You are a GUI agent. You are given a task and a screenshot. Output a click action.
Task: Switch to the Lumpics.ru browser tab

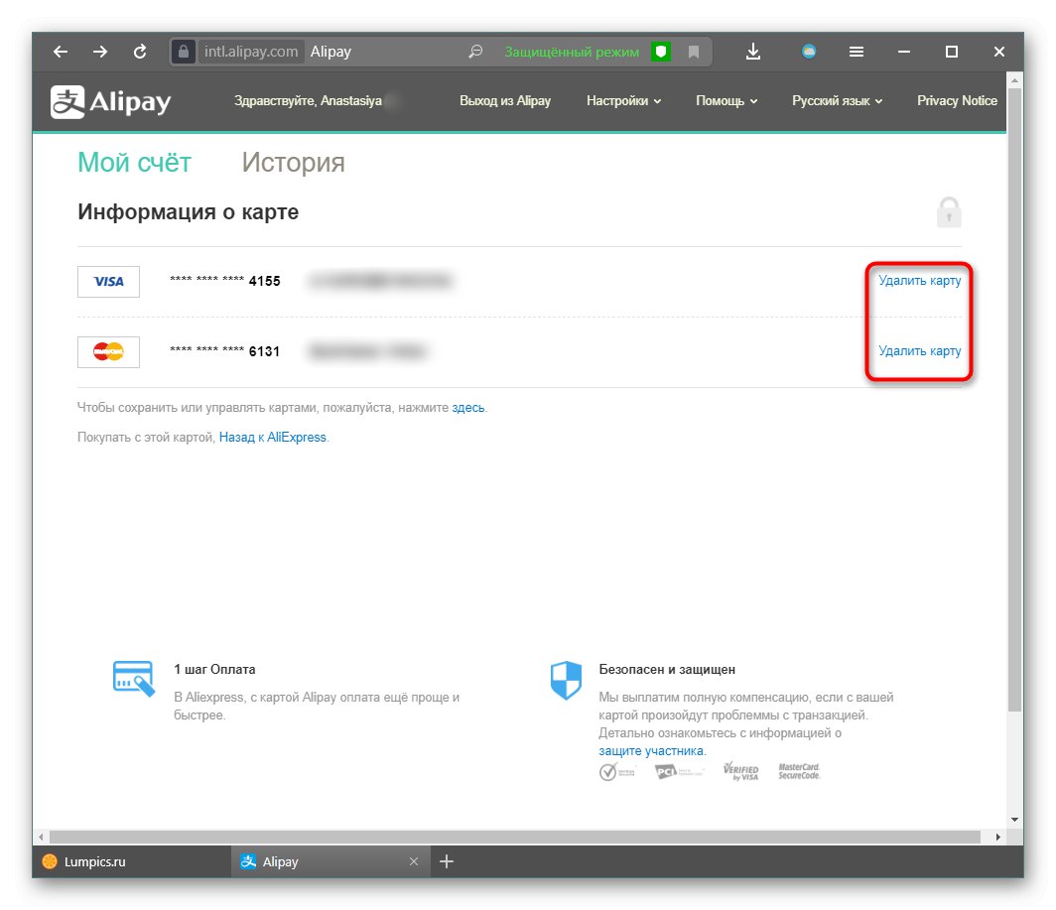pyautogui.click(x=132, y=861)
